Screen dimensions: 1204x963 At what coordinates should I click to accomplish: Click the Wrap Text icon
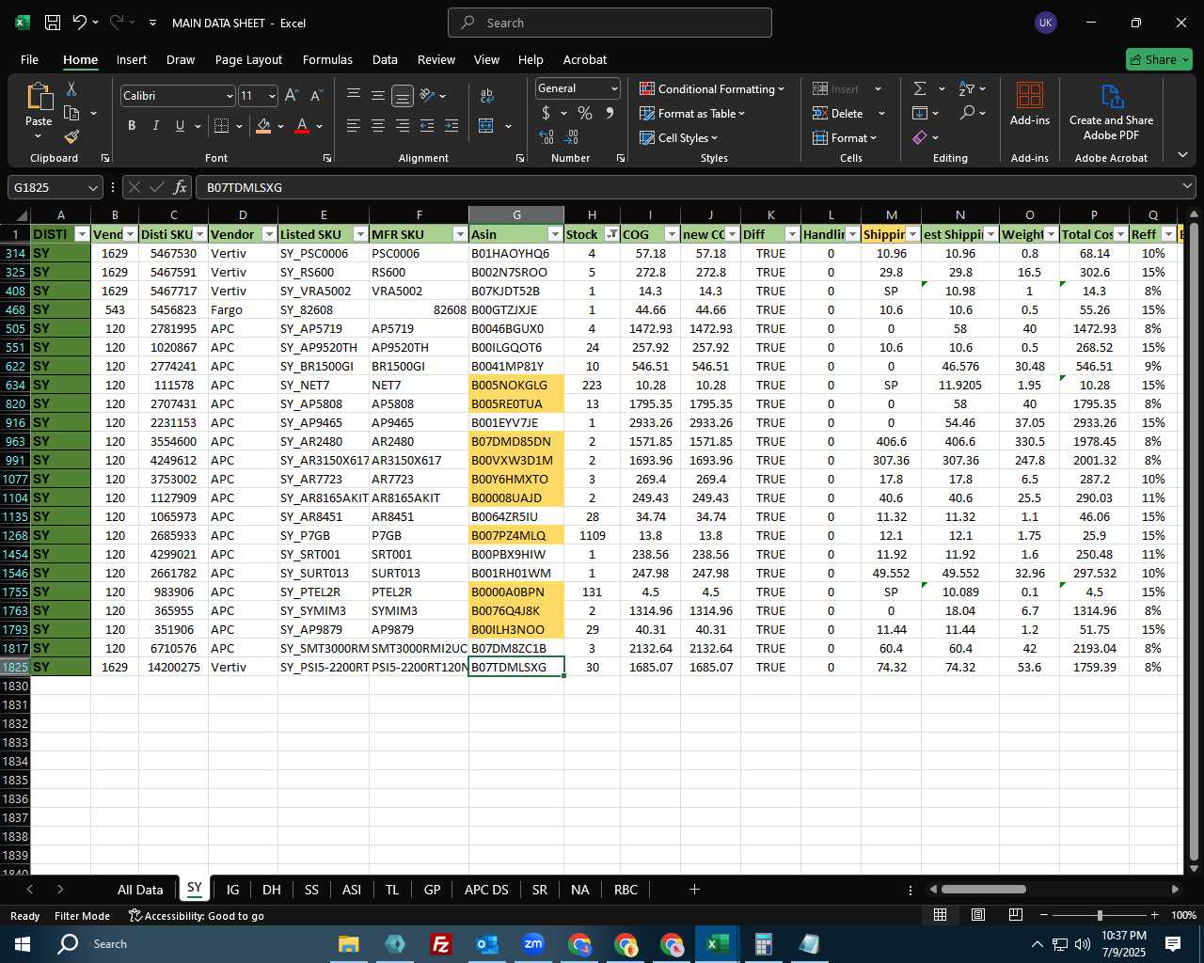[x=487, y=96]
